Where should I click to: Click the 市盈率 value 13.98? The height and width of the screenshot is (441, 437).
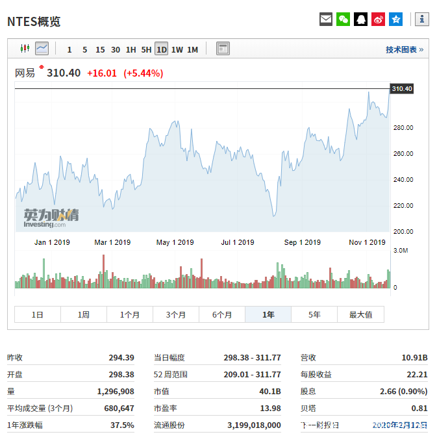(271, 408)
